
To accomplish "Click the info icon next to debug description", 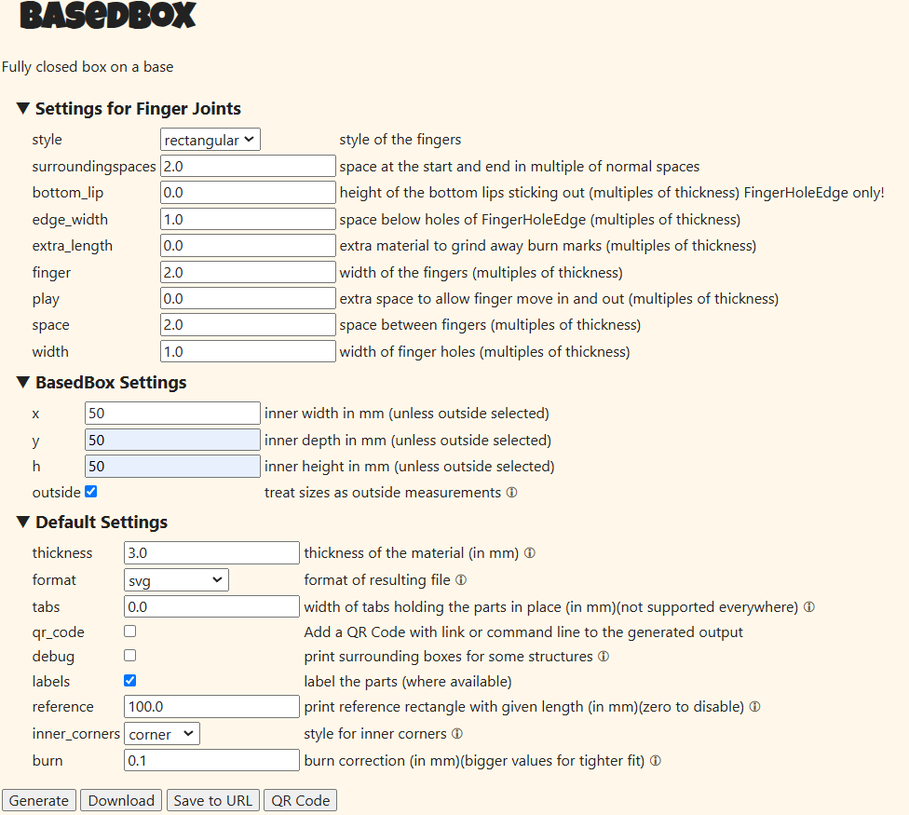I will point(604,656).
